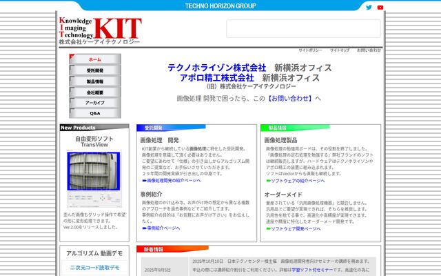Viewport: 441px width, 276px height.
Task: Click the KIT company logo
Action: tap(100, 30)
